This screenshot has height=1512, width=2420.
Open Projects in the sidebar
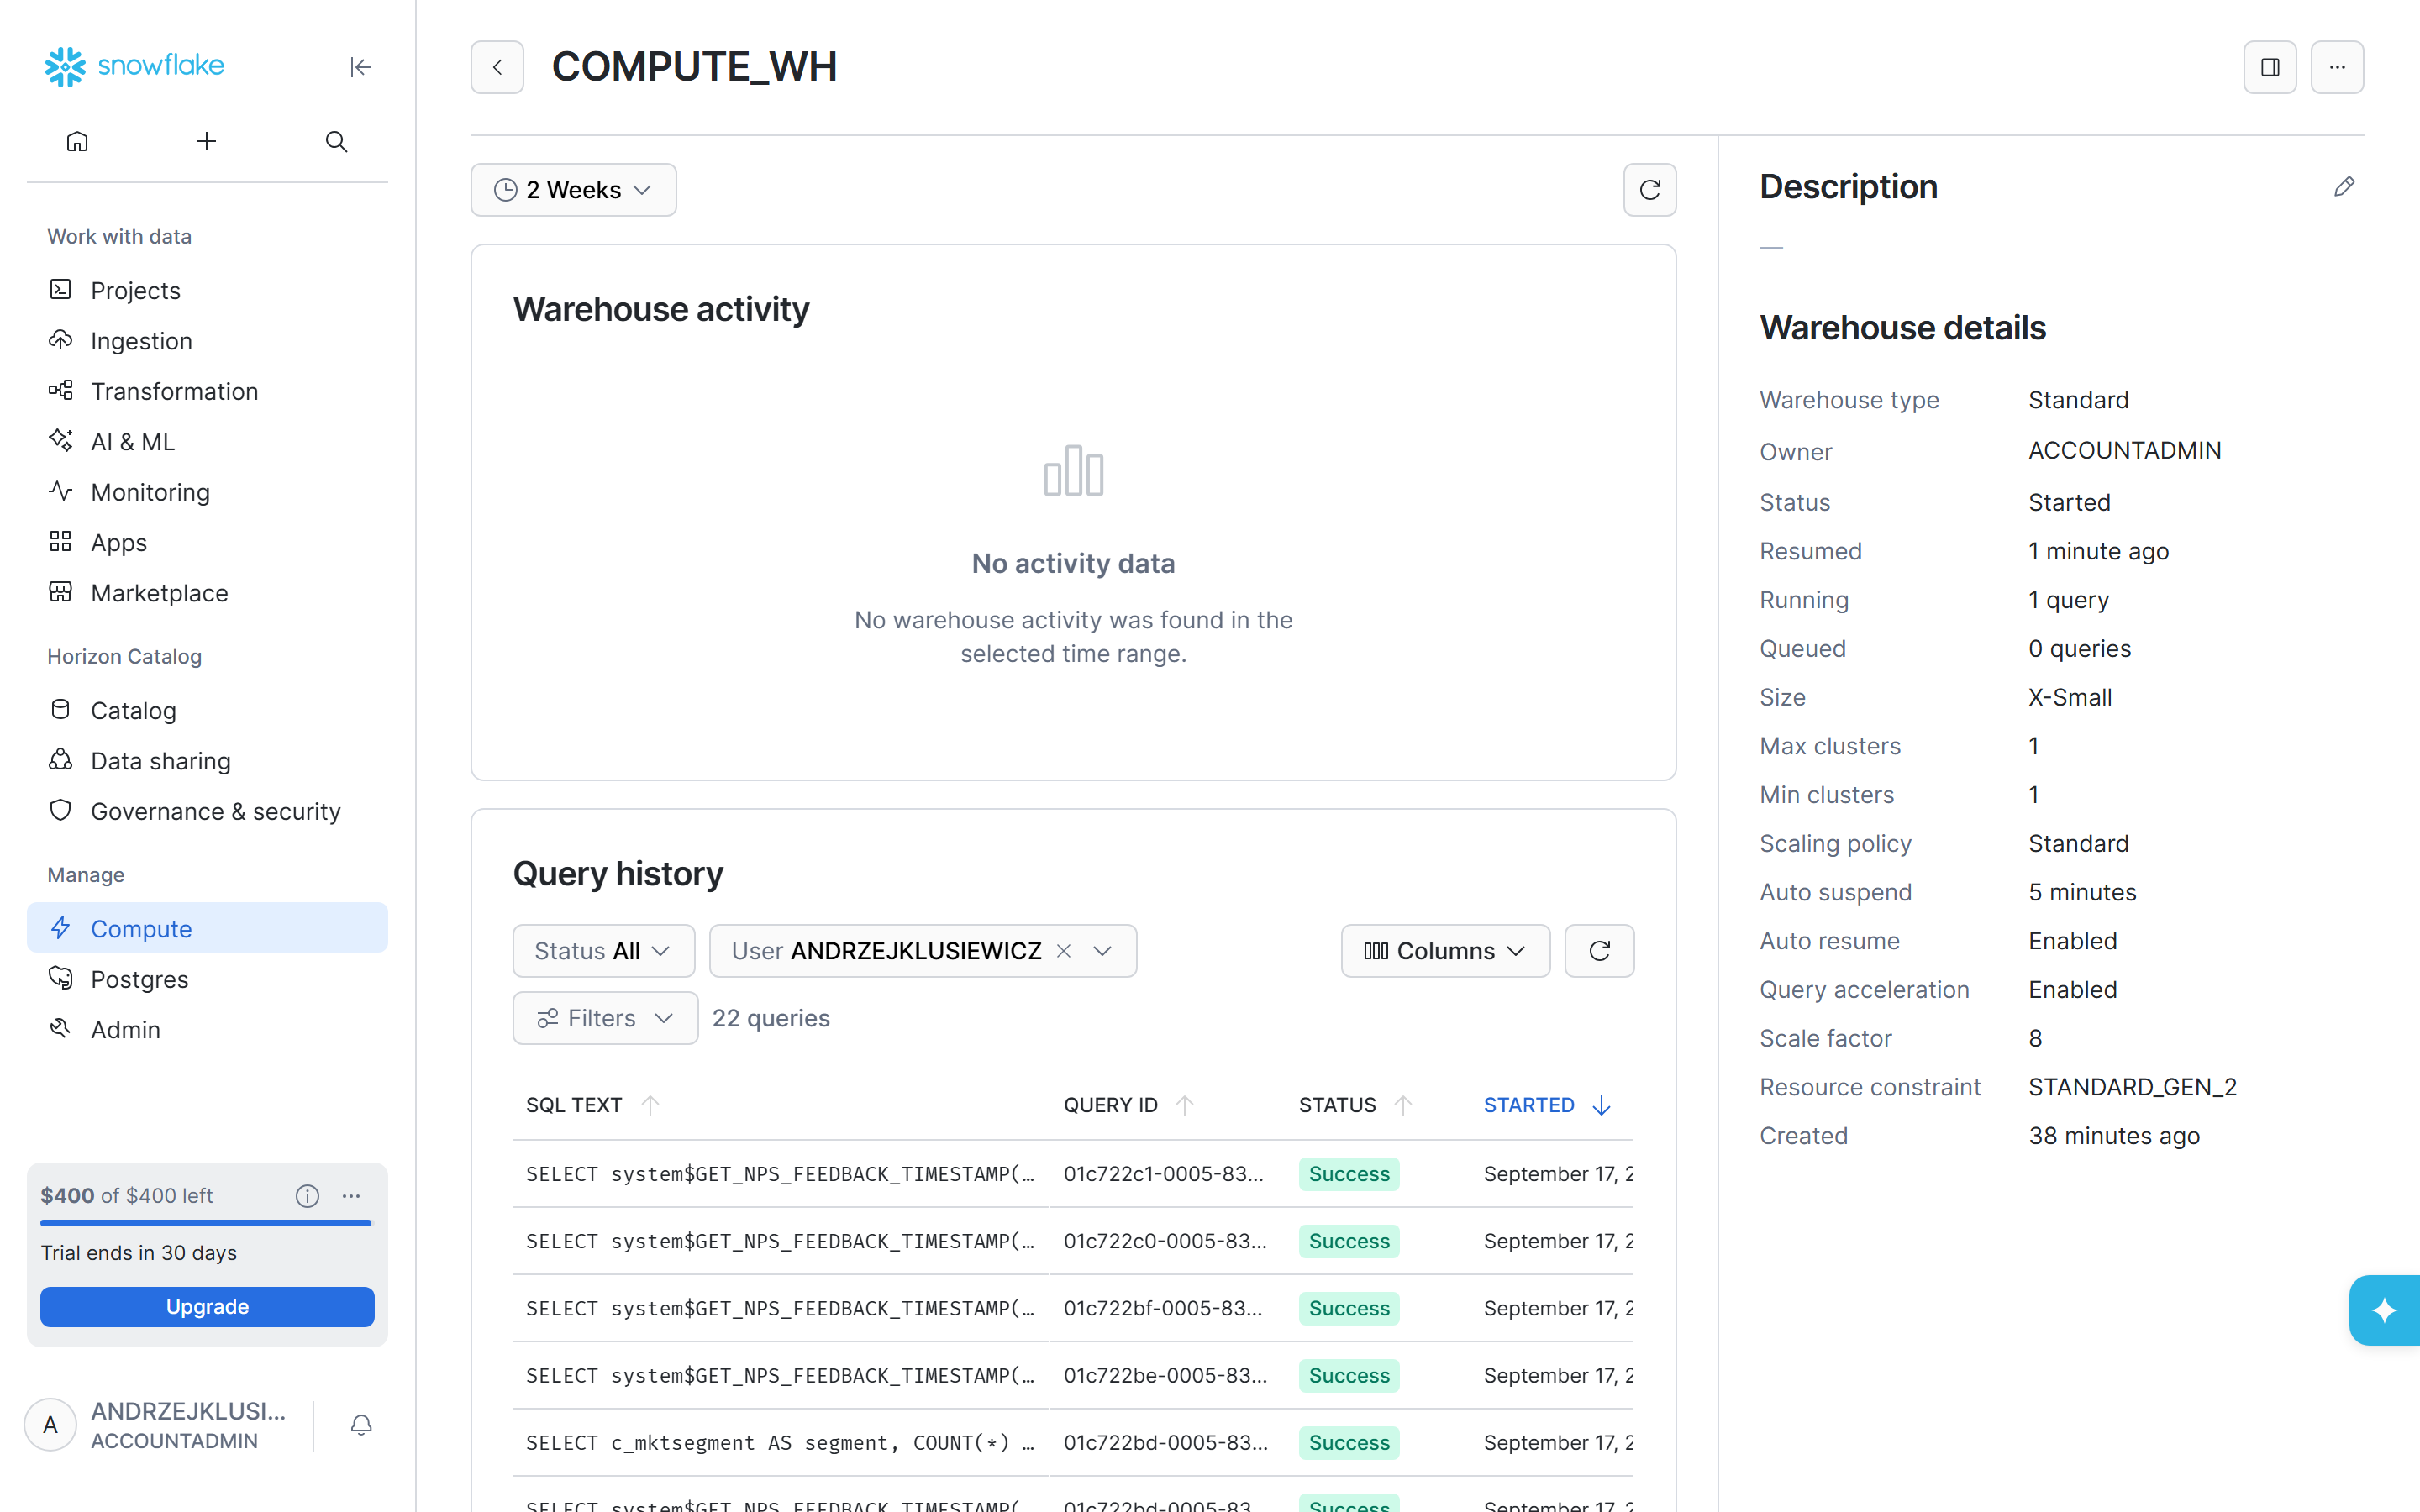click(x=207, y=290)
